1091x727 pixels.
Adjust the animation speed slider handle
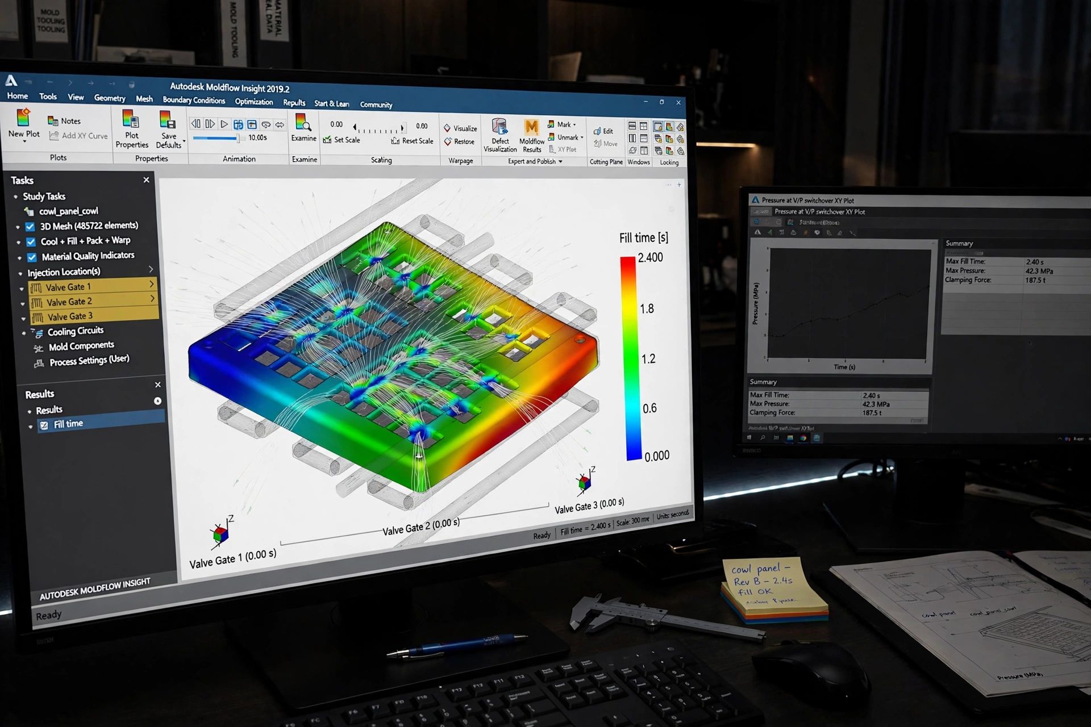(238, 138)
